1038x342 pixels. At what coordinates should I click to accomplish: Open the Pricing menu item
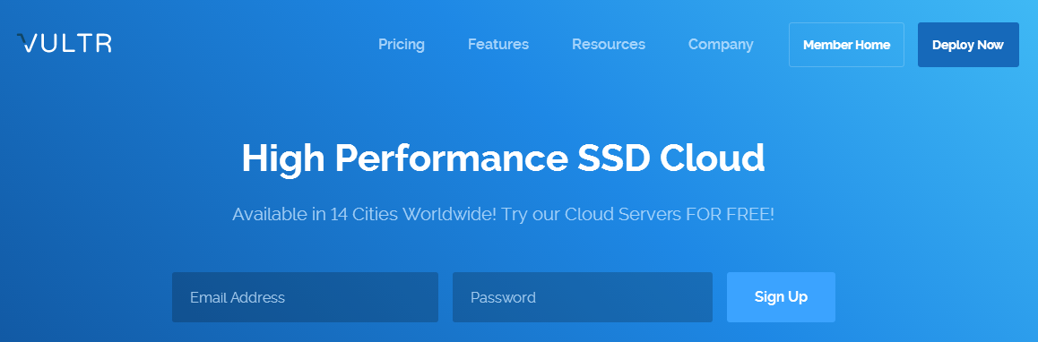tap(402, 45)
